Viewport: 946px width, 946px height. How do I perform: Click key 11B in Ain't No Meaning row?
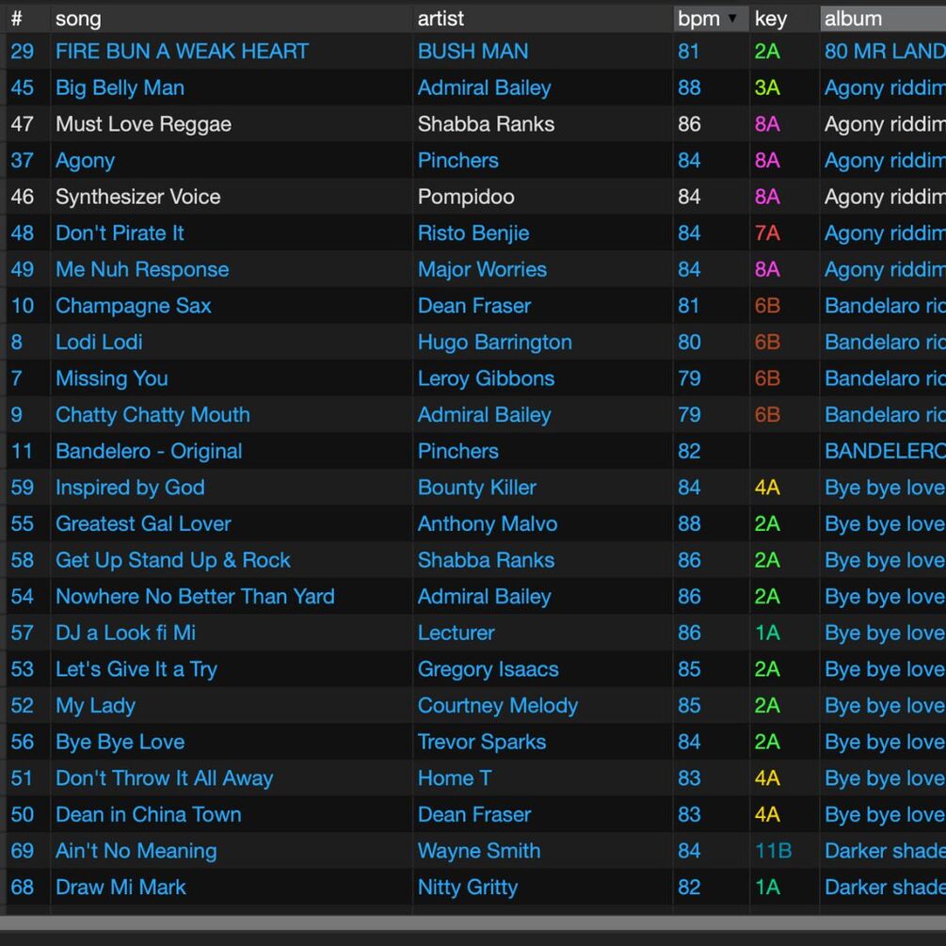[773, 851]
